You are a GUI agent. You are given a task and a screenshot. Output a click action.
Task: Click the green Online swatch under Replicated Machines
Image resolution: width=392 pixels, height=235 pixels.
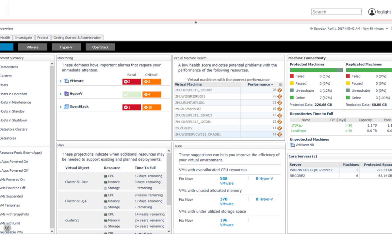click(x=348, y=98)
